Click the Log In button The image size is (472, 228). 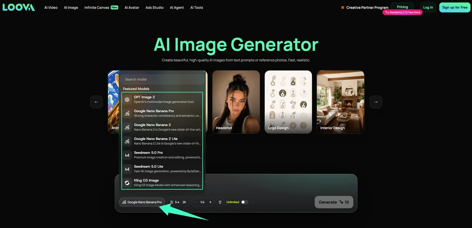point(428,7)
